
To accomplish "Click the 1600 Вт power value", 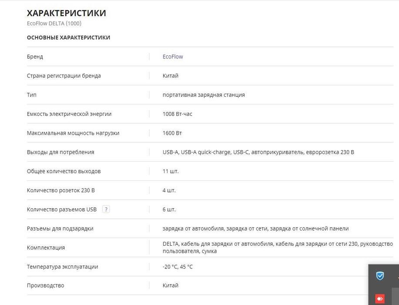I will (172, 133).
